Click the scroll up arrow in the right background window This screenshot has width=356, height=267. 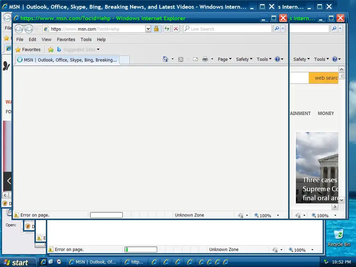341,69
